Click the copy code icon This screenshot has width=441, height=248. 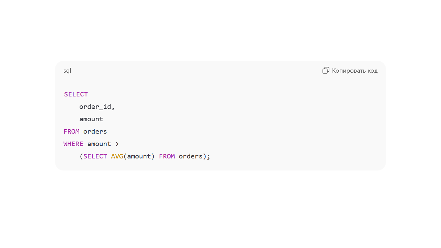pyautogui.click(x=326, y=71)
